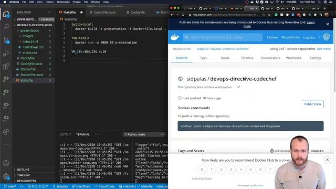The width and height of the screenshot is (336, 189).
Task: Click the main branch indicator in status bar
Action: pyautogui.click(x=10, y=186)
